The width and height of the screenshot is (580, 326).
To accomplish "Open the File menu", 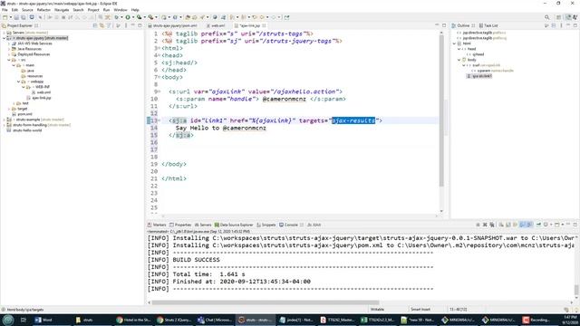I will pyautogui.click(x=5, y=10).
